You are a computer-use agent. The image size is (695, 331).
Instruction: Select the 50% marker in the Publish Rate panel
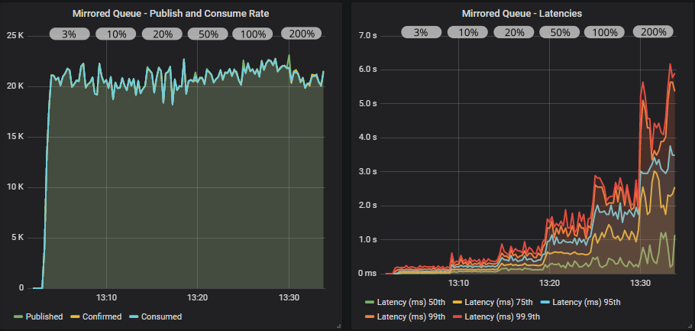[208, 34]
